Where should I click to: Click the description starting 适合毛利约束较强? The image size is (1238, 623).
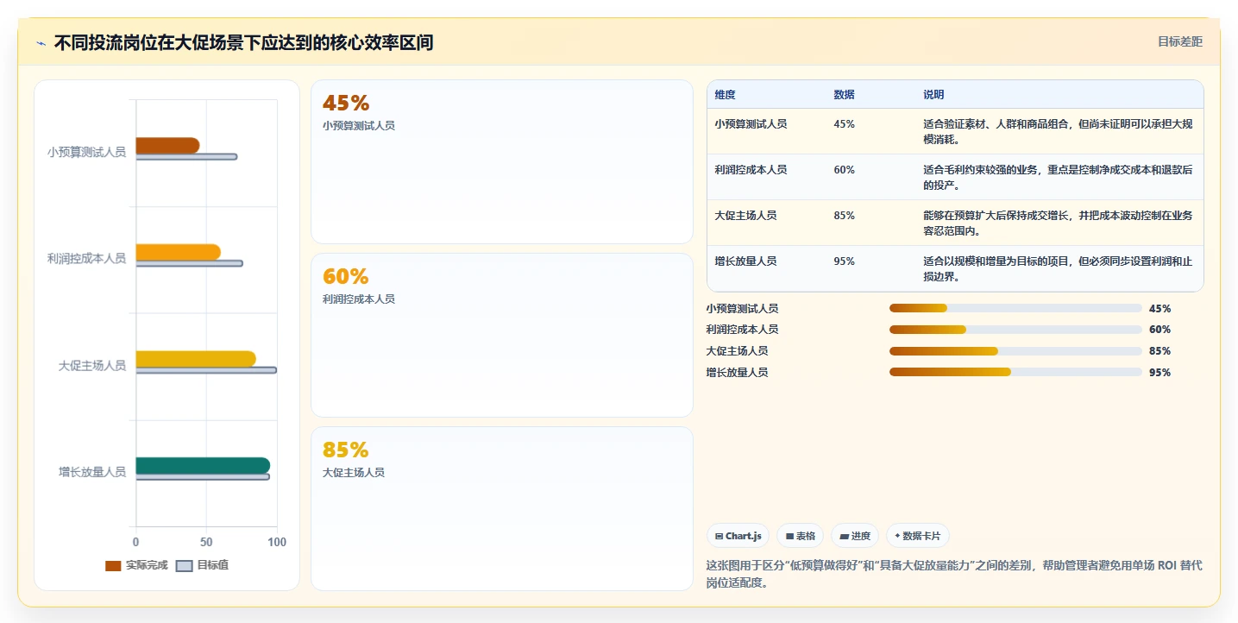[1058, 178]
